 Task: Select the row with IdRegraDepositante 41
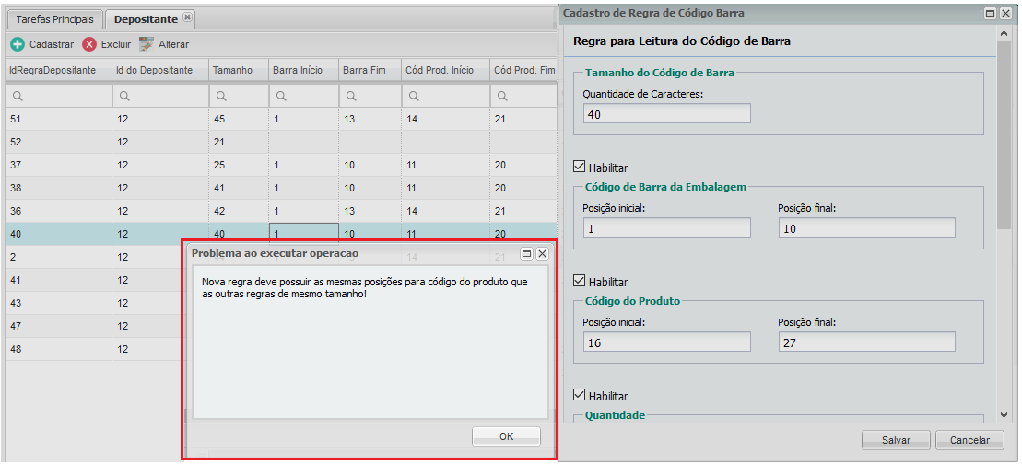click(x=95, y=280)
